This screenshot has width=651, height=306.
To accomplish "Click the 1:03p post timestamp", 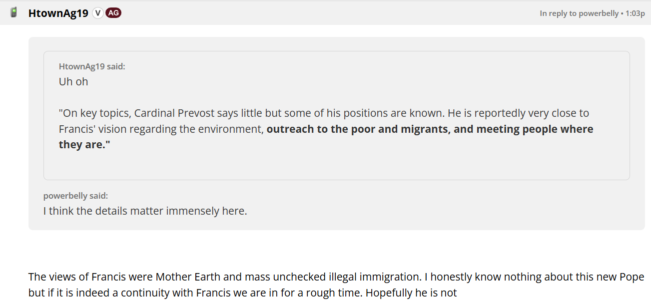I will pos(636,13).
